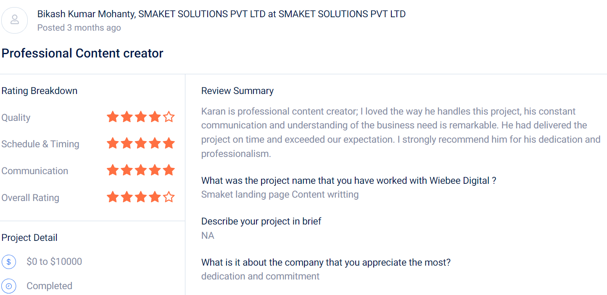Click the Posted 3 months ago text

click(79, 28)
